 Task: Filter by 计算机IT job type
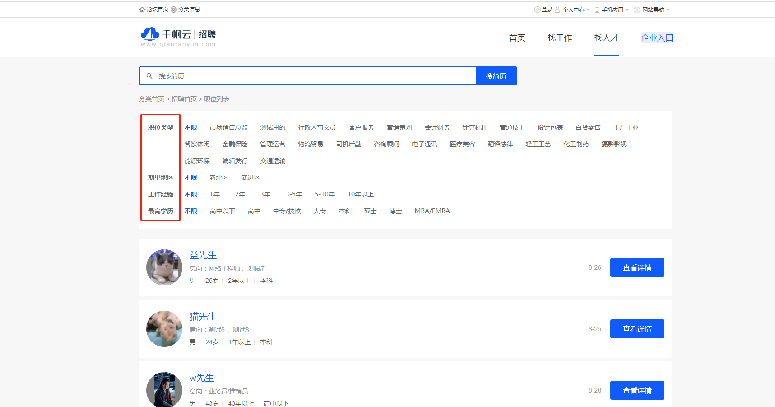pyautogui.click(x=475, y=127)
